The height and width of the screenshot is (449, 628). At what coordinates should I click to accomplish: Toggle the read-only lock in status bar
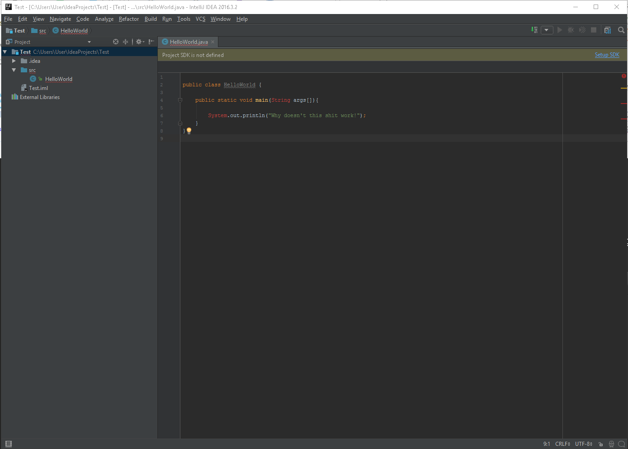pos(600,444)
